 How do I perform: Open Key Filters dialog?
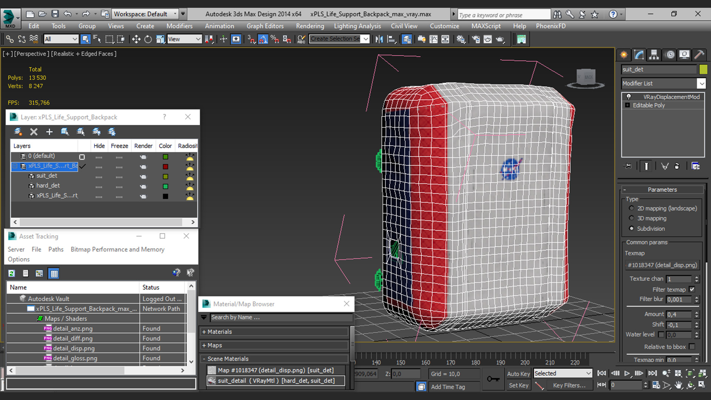[569, 385]
